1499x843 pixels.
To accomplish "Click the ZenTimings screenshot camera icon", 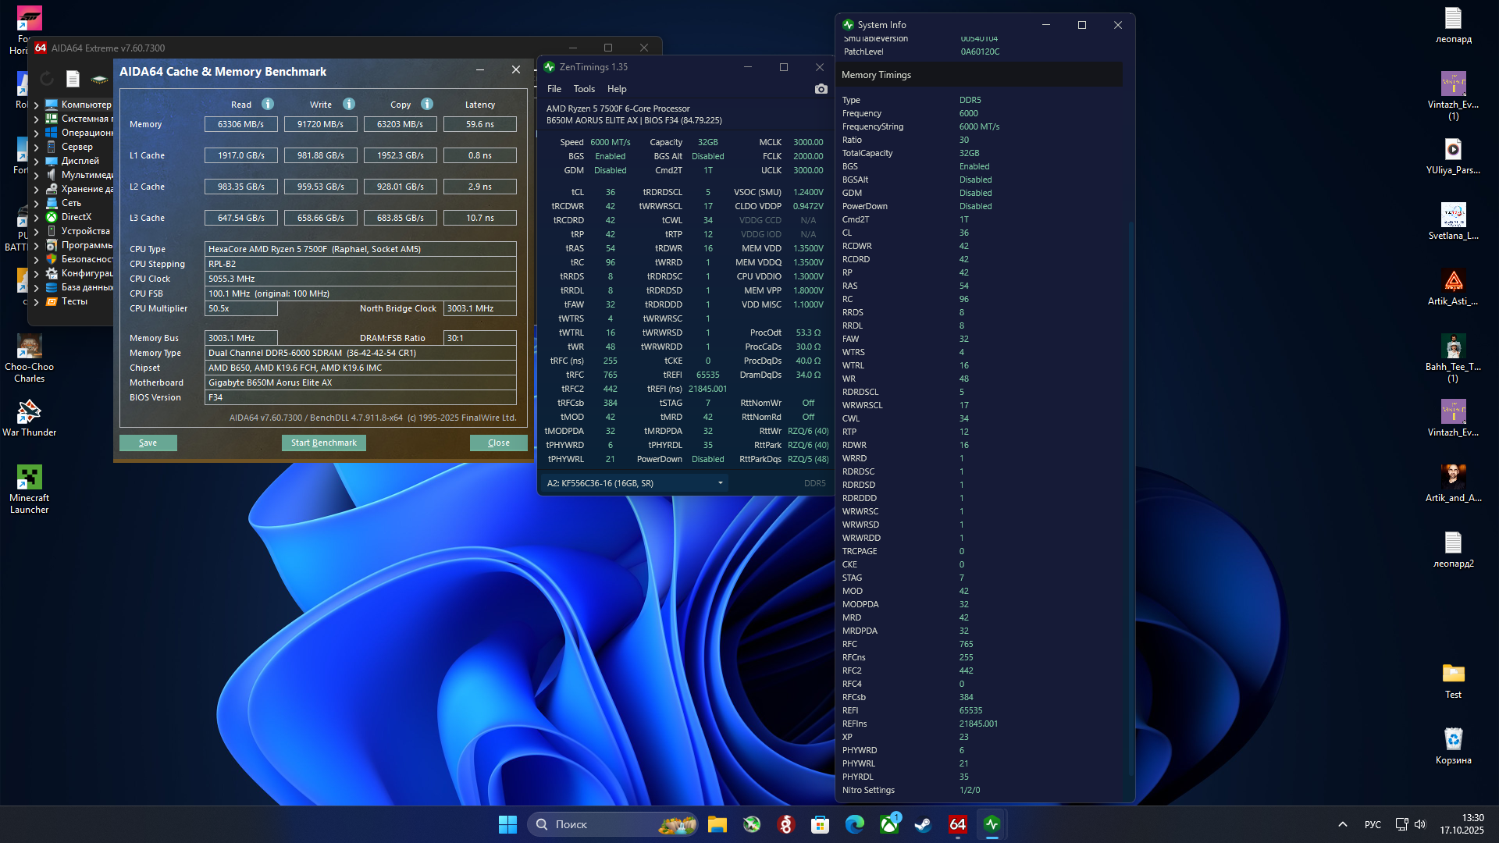I will click(821, 89).
